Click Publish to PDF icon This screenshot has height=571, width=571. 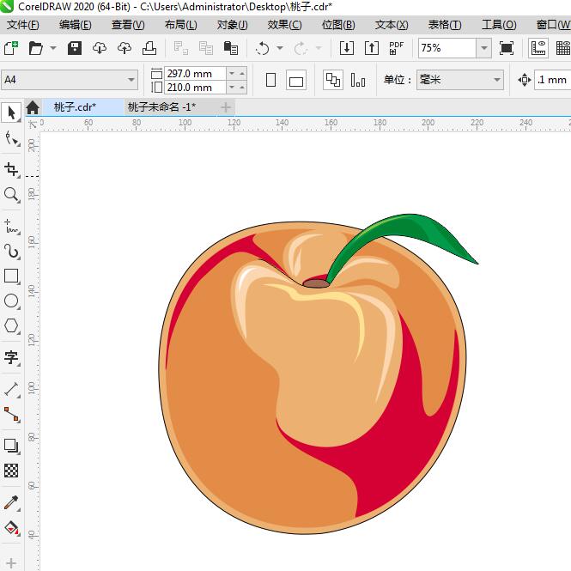tap(397, 48)
